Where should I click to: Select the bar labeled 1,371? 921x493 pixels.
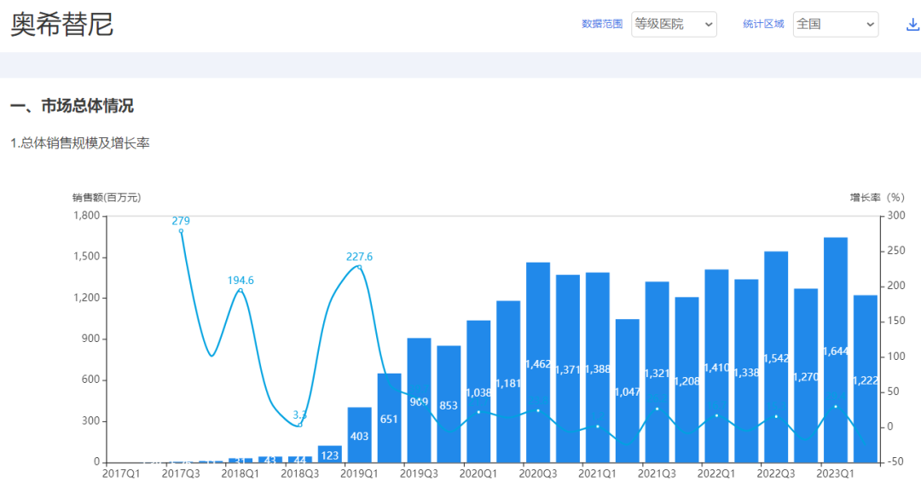(568, 369)
